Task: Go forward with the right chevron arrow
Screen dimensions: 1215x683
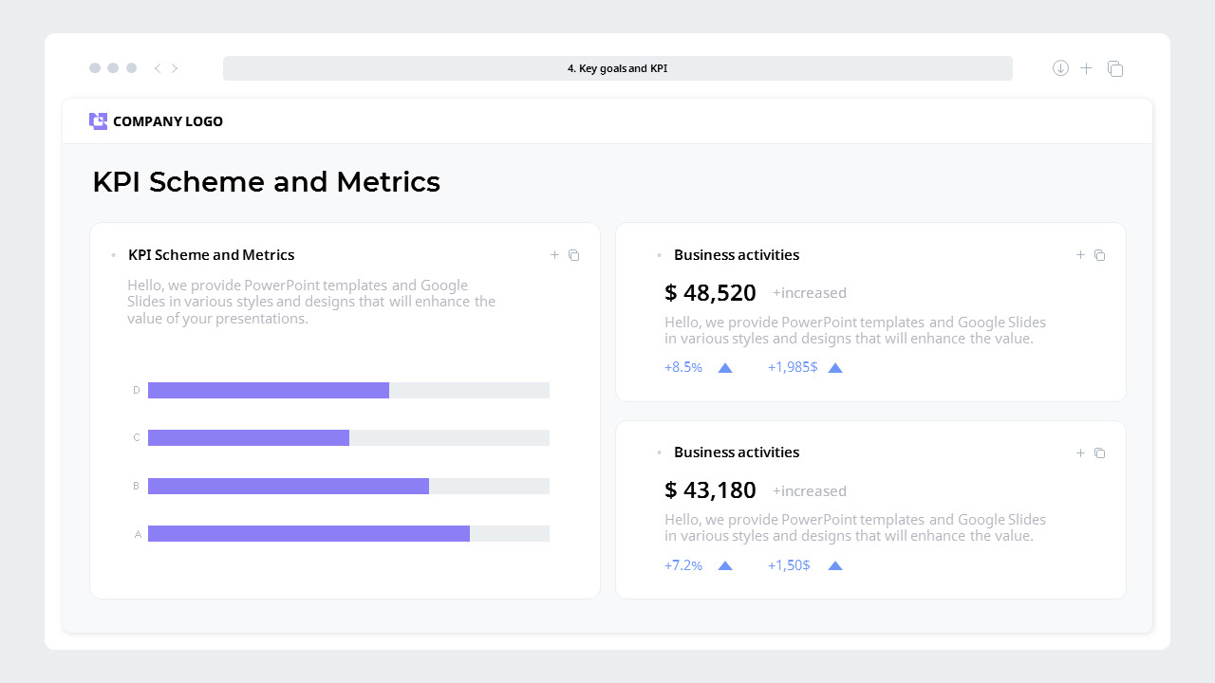Action: click(x=175, y=68)
